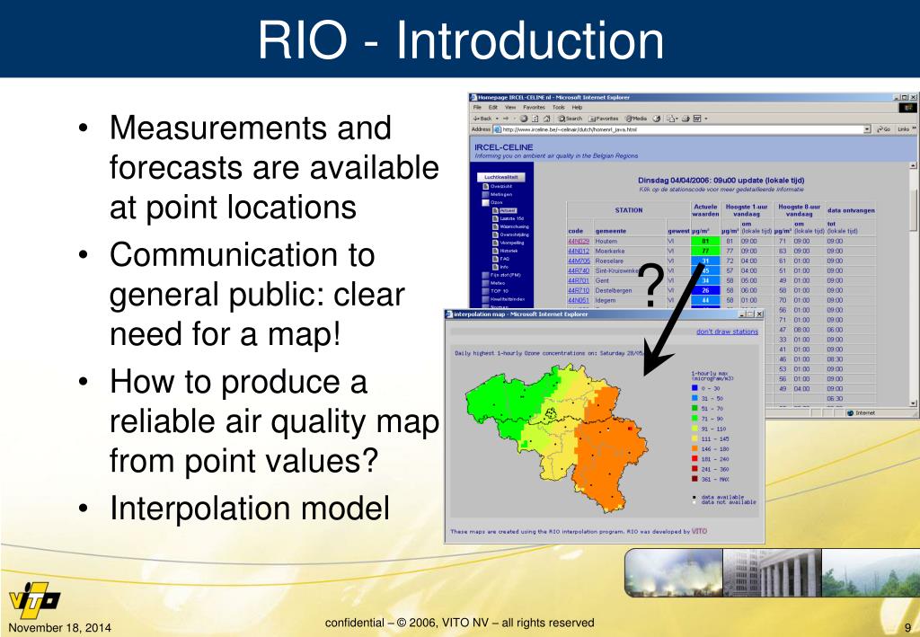Open the File menu in IRCEL-CELINE browser

pyautogui.click(x=477, y=107)
